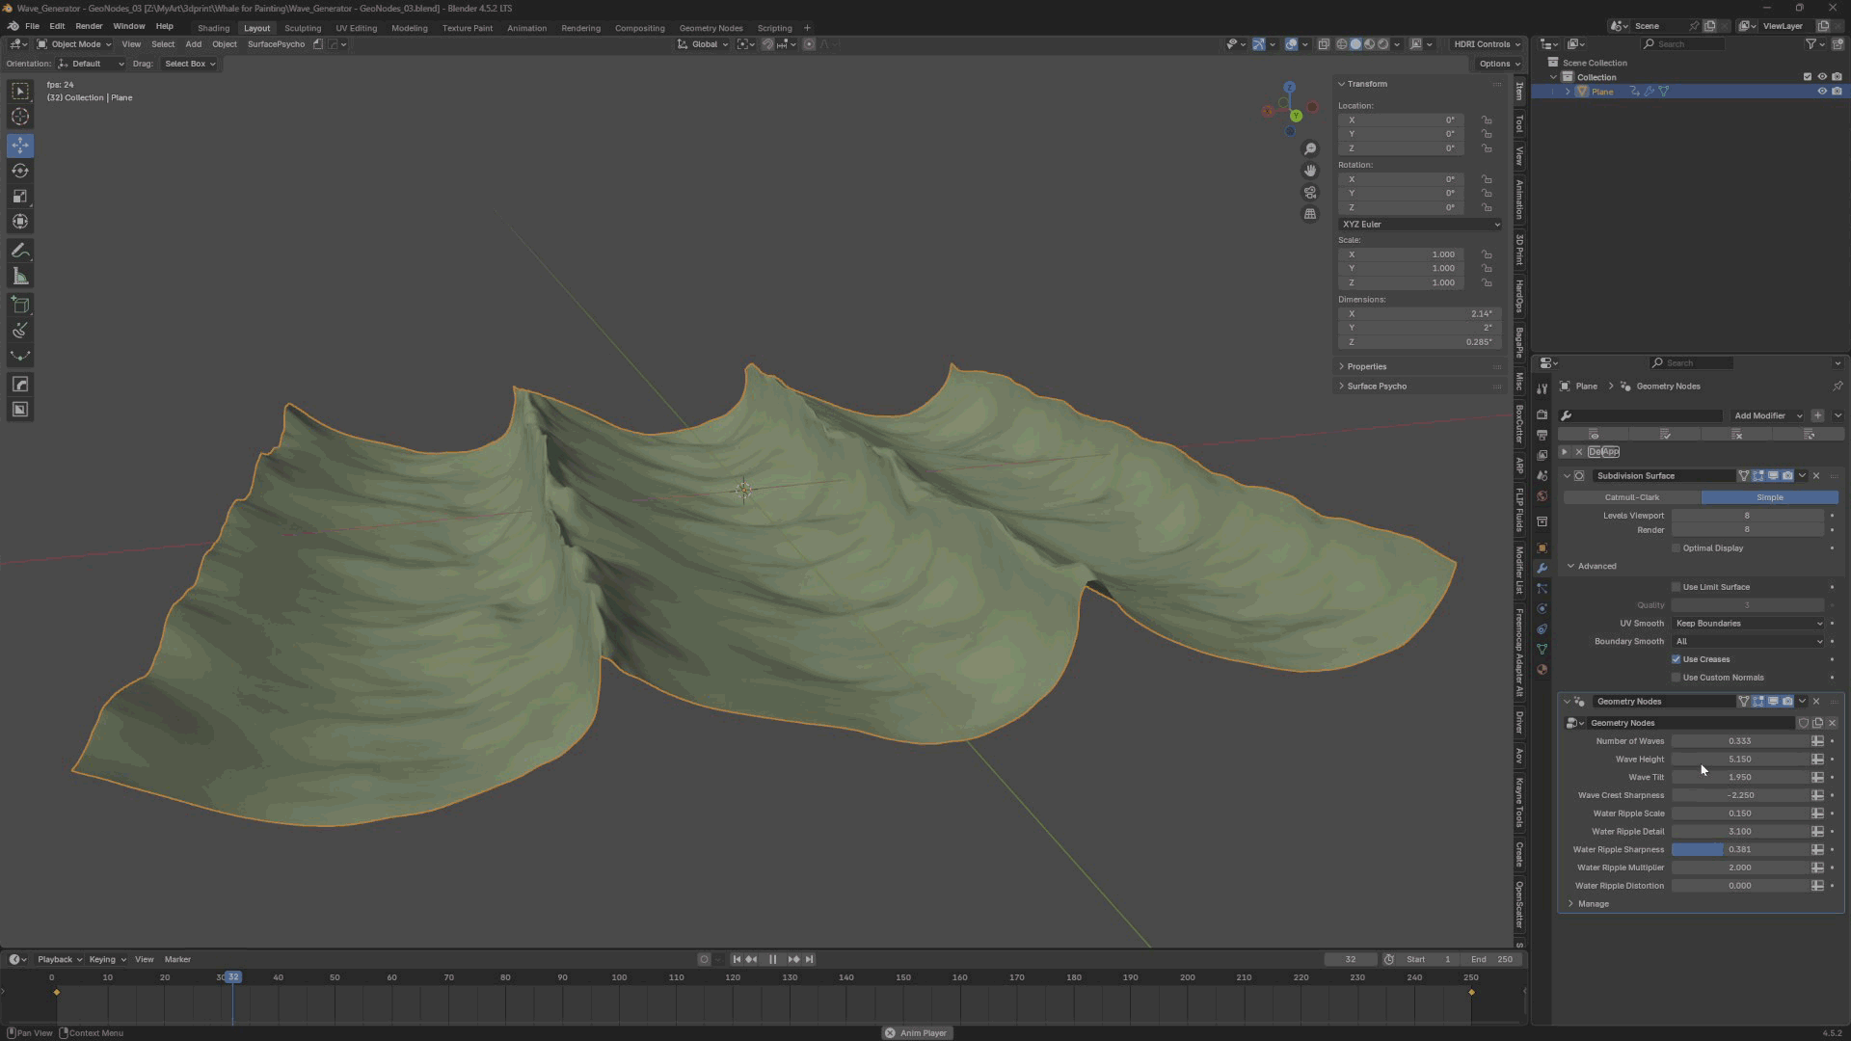Open the Render menu
This screenshot has height=1041, width=1851.
click(88, 26)
